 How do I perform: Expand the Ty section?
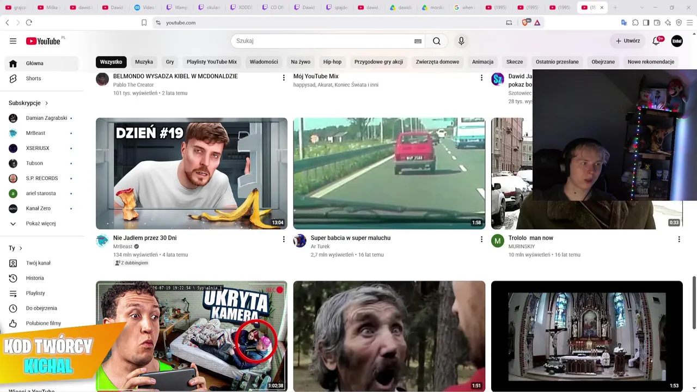[x=15, y=248]
